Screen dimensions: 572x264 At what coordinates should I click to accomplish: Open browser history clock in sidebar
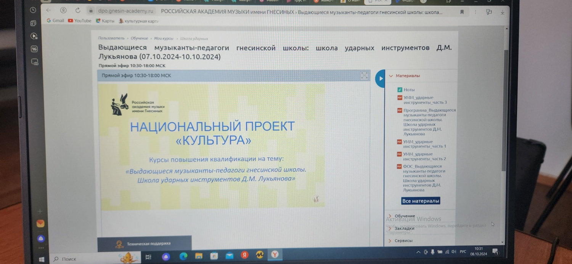tap(33, 10)
